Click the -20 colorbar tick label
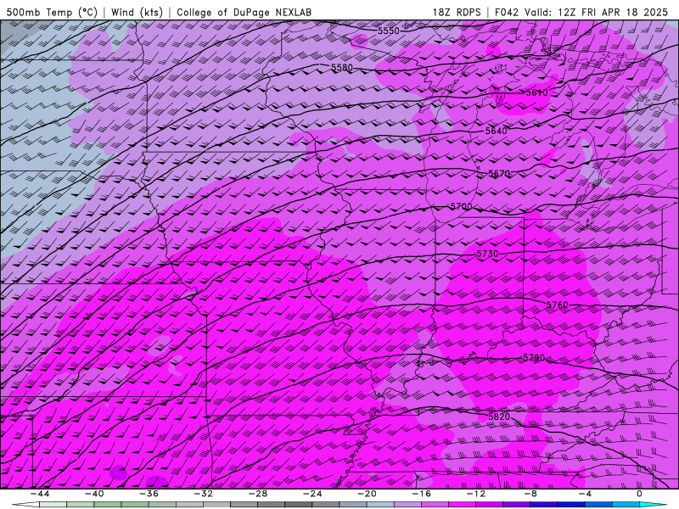Screen dimensions: 679x509 pyautogui.click(x=367, y=494)
